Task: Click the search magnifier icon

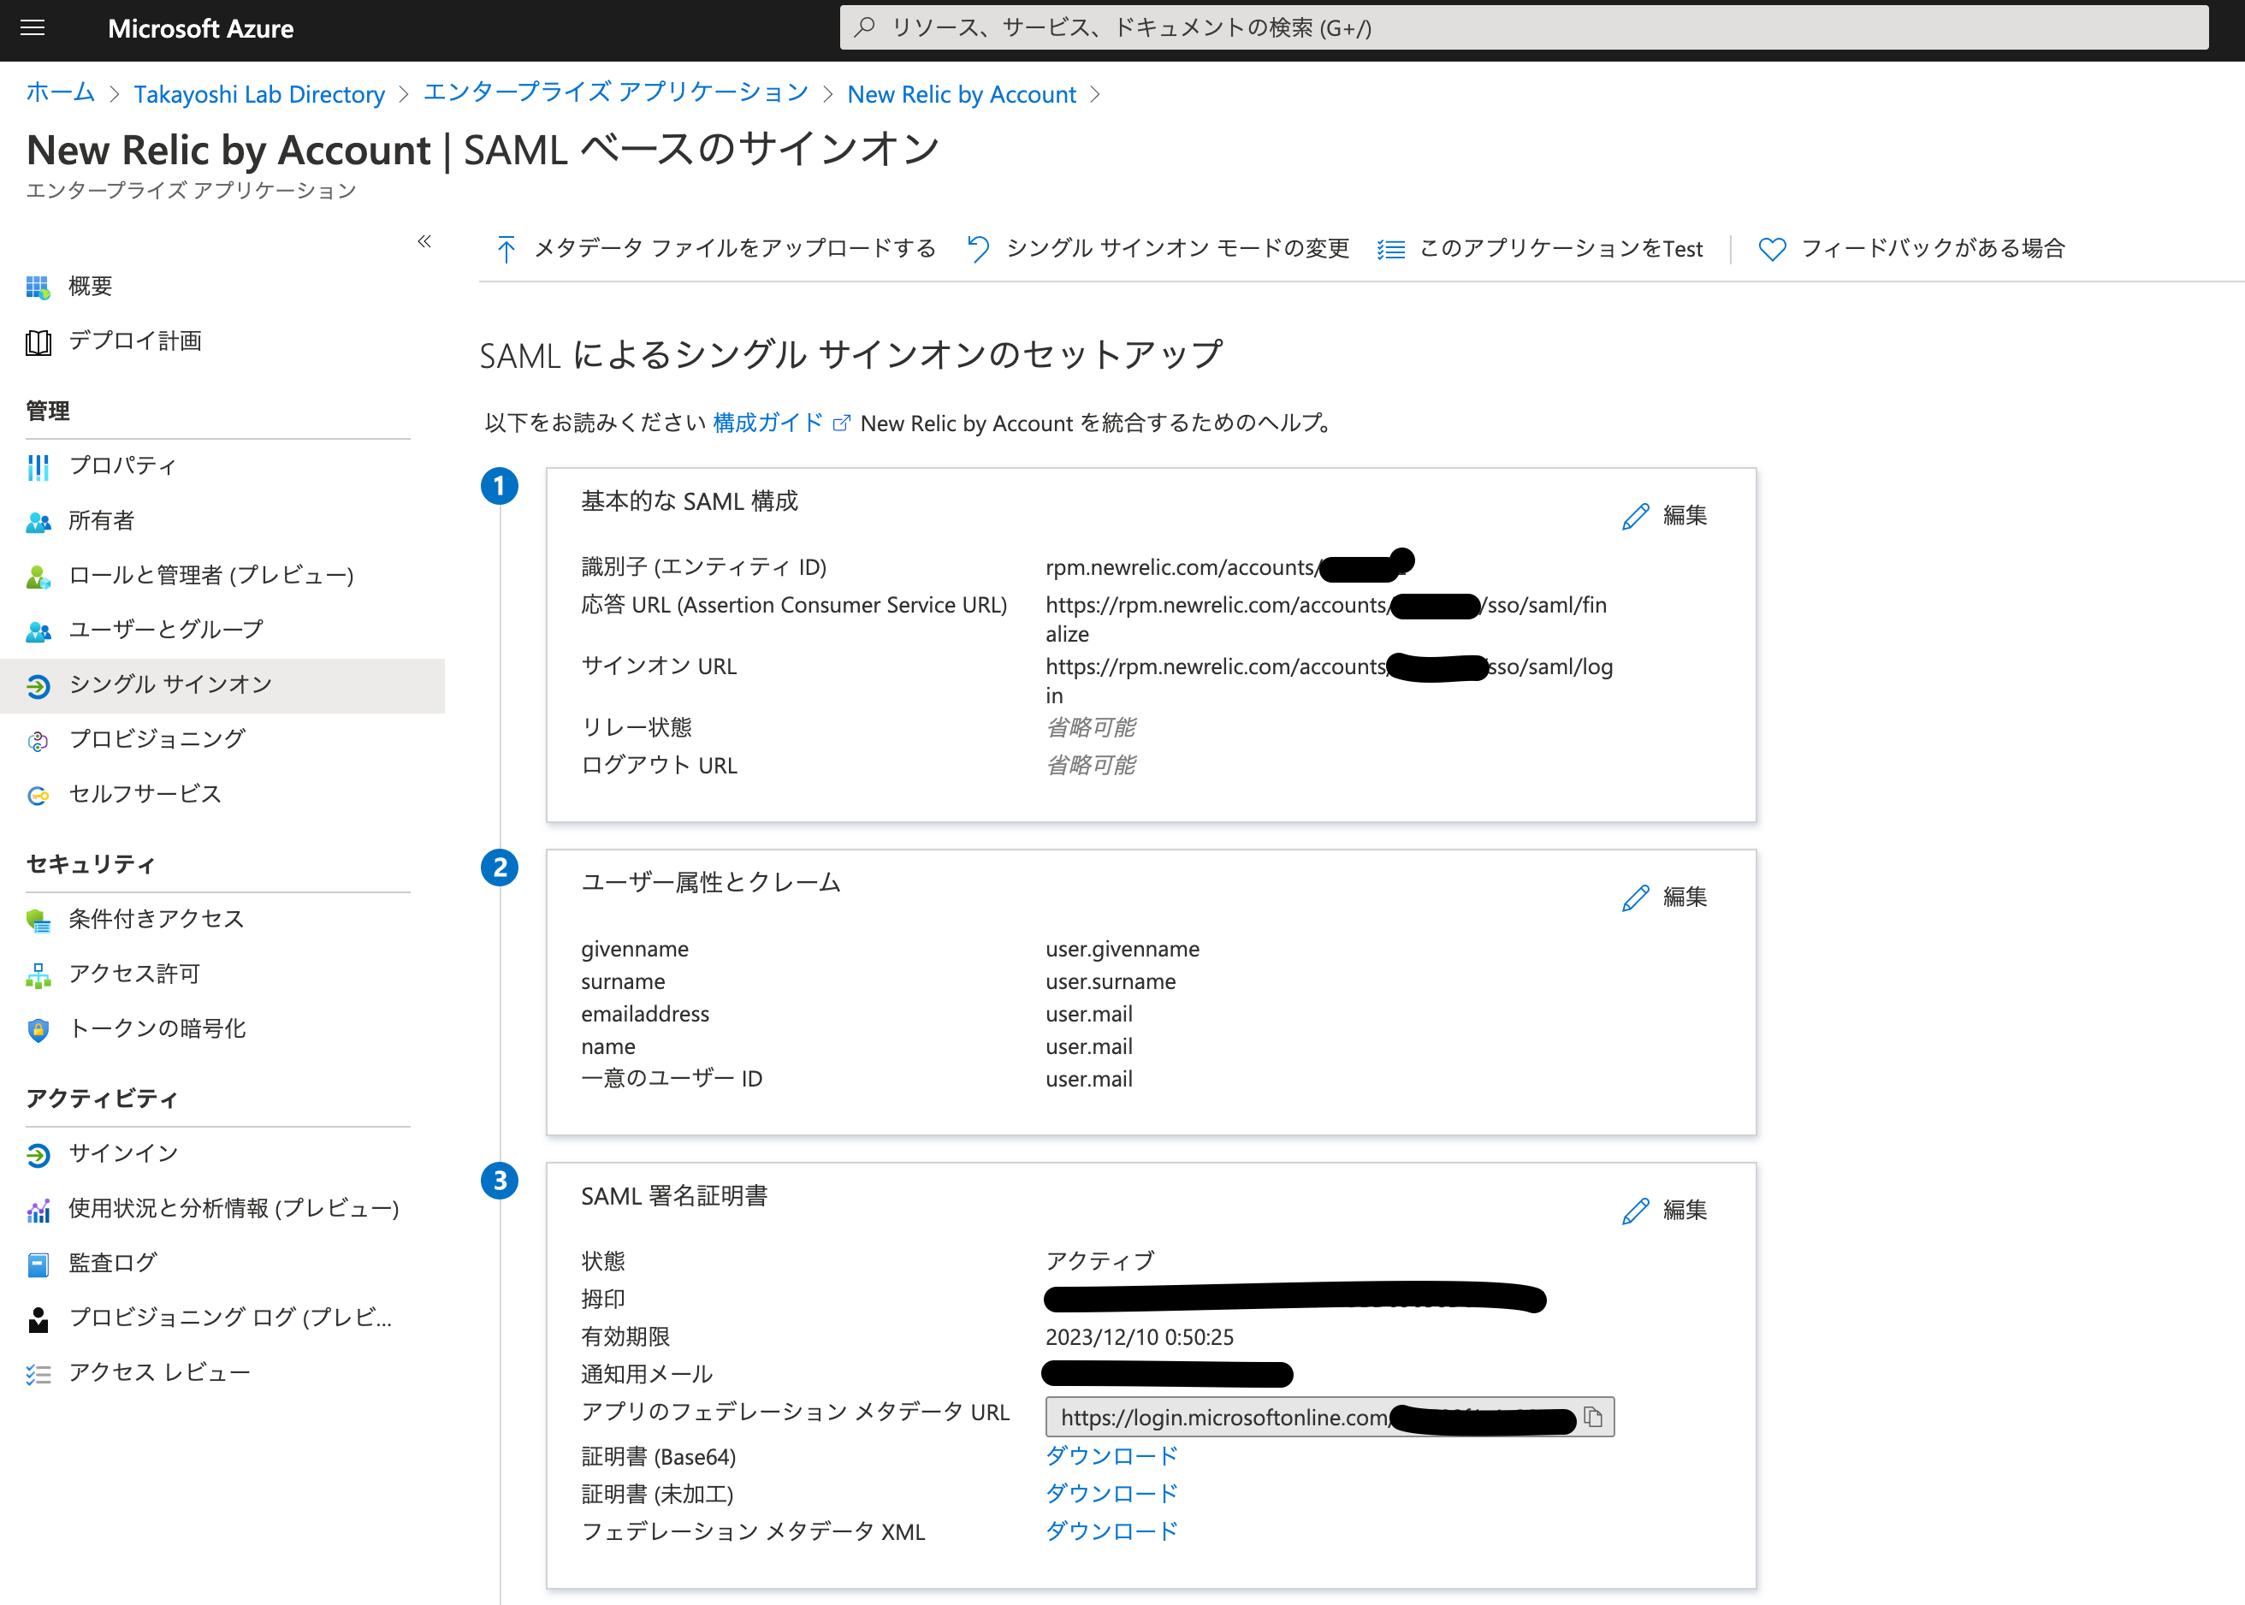Action: [x=865, y=27]
